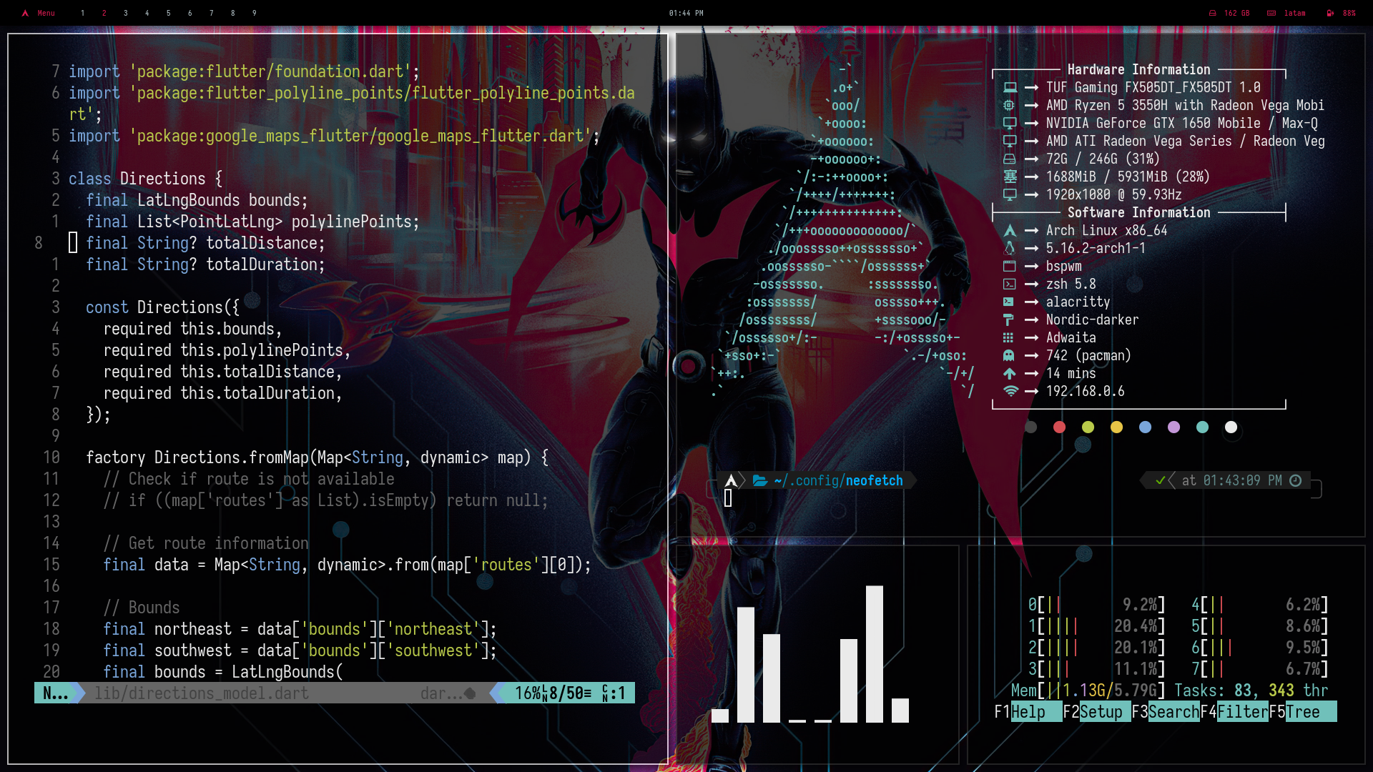Switch to workspace 1 in the top bar
1373x772 pixels.
83,13
